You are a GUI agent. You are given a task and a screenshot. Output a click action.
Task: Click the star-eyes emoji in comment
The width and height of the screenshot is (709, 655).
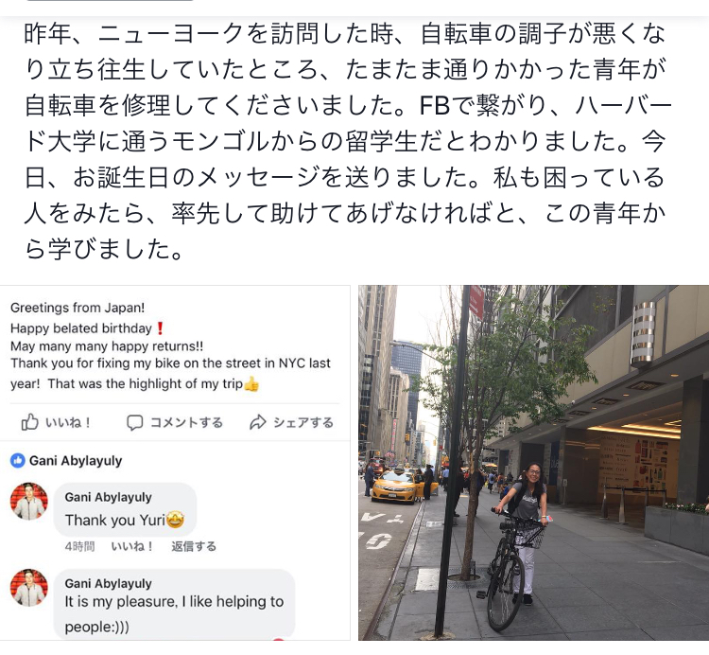point(175,520)
